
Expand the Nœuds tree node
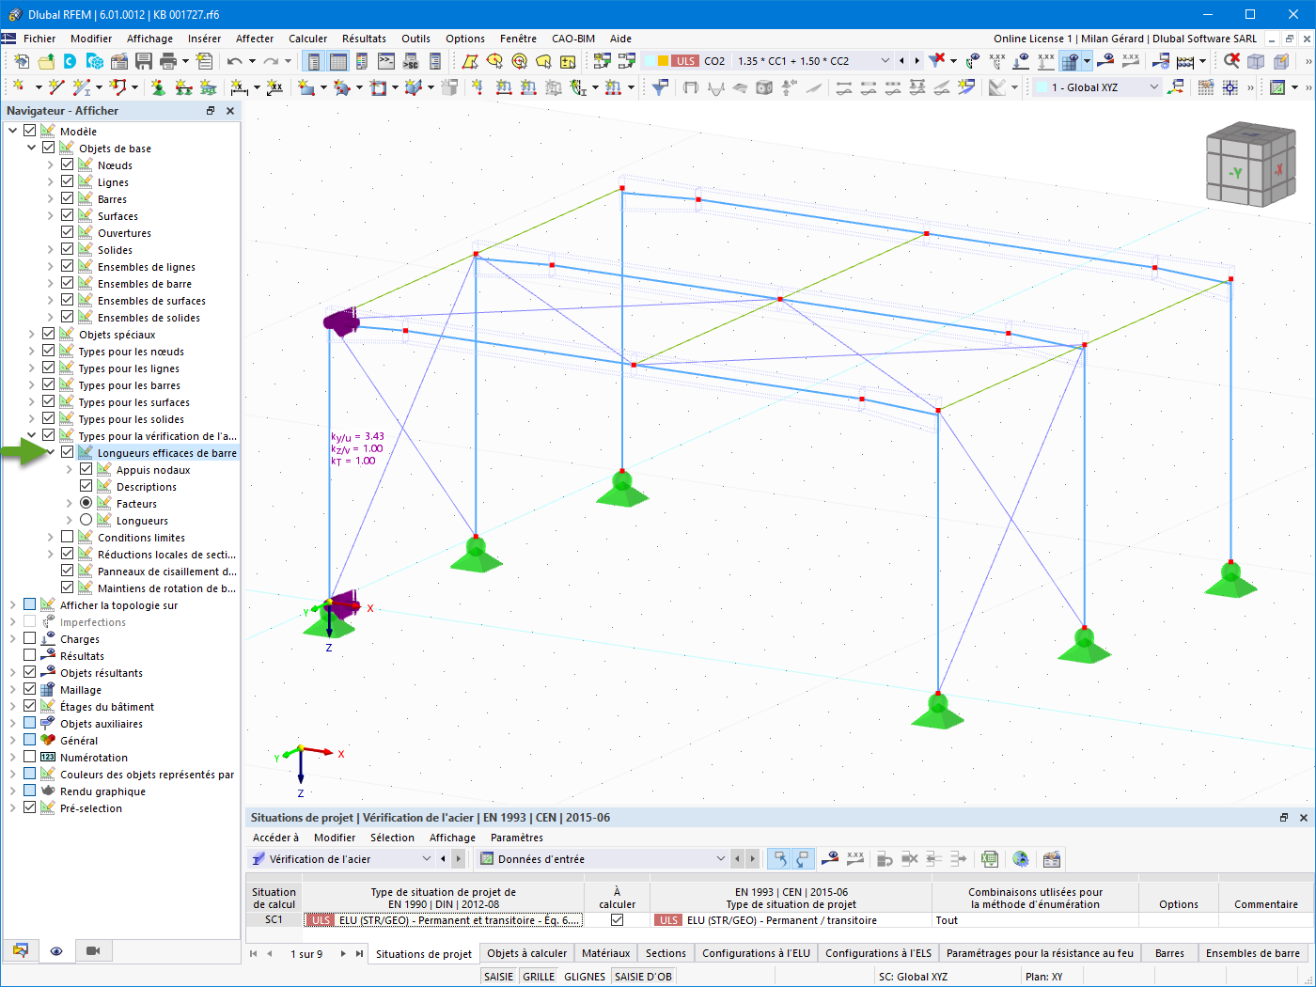51,165
